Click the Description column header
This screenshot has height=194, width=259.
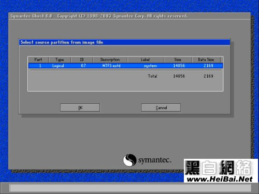coord(110,59)
